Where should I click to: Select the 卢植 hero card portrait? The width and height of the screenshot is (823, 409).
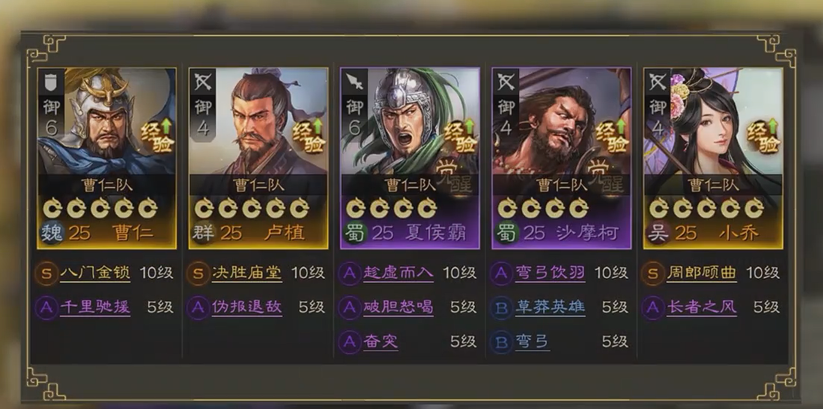point(258,121)
